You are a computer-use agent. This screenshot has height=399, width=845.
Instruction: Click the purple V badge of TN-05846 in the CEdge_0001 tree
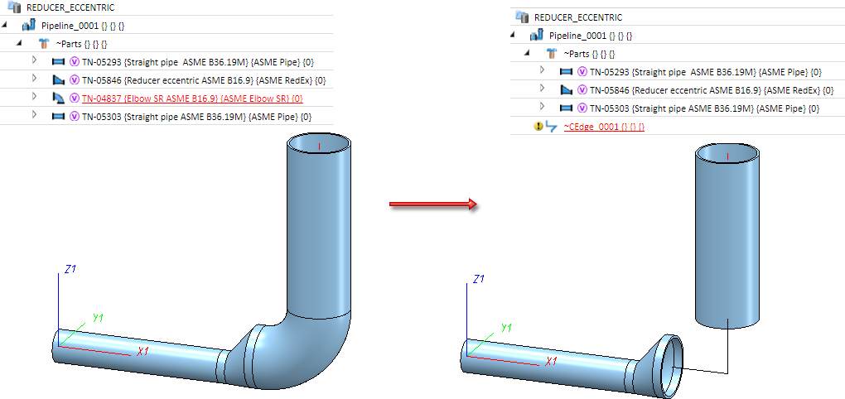(x=582, y=89)
